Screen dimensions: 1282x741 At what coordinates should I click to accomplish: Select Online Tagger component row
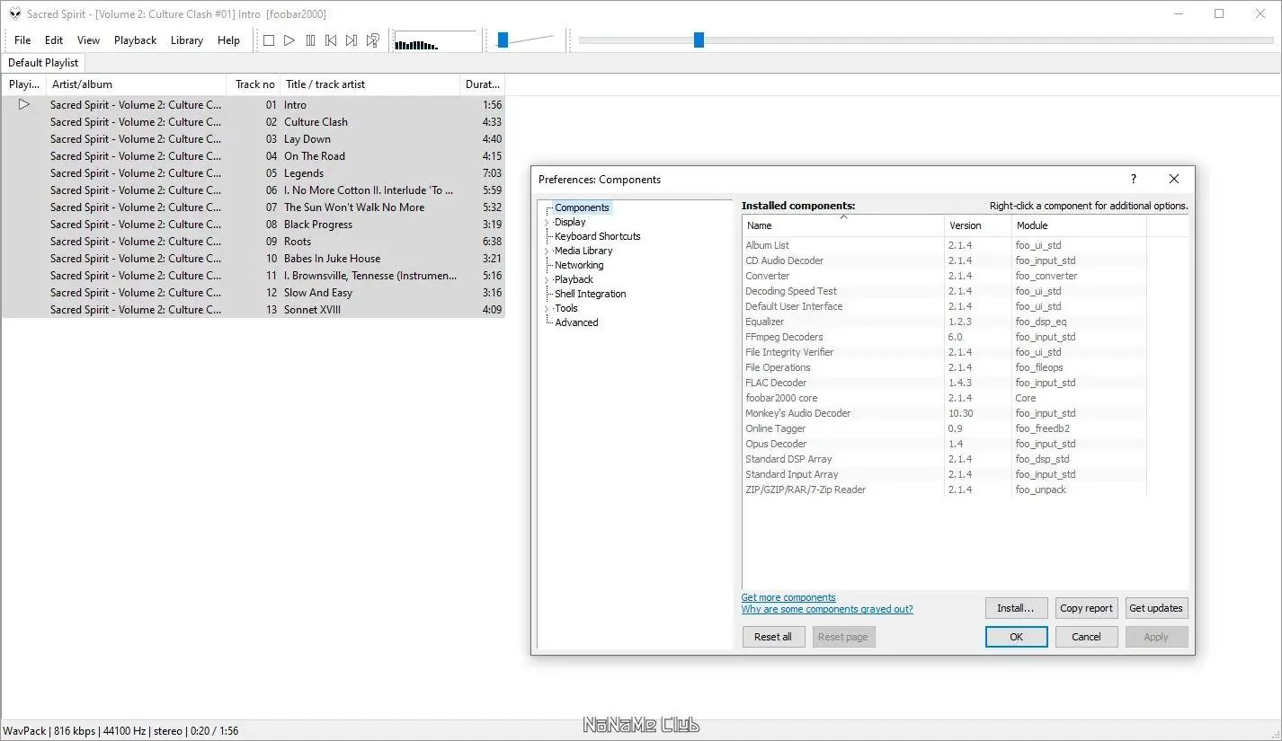(x=944, y=428)
